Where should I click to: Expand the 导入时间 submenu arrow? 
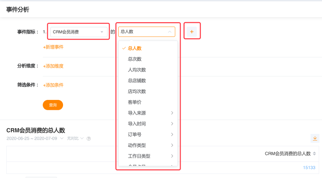pyautogui.click(x=172, y=124)
